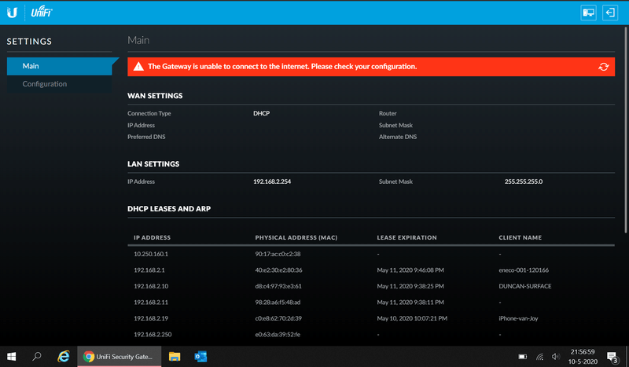This screenshot has width=629, height=367.
Task: Open the Windows Start menu
Action: point(12,356)
